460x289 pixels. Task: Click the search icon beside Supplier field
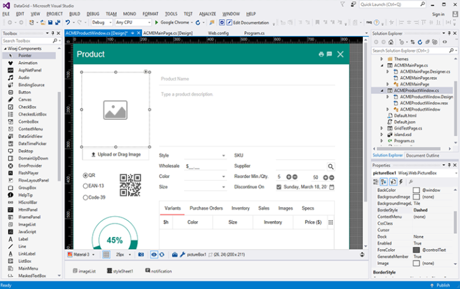(331, 166)
